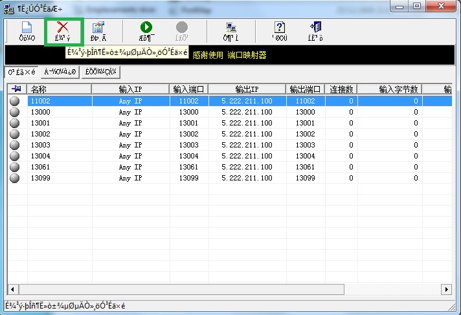Minimize the port mapper window
Viewport: 461px width, 315px height.
[x=399, y=6]
